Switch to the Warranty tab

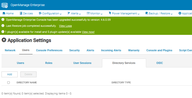pyautogui.click(x=134, y=50)
